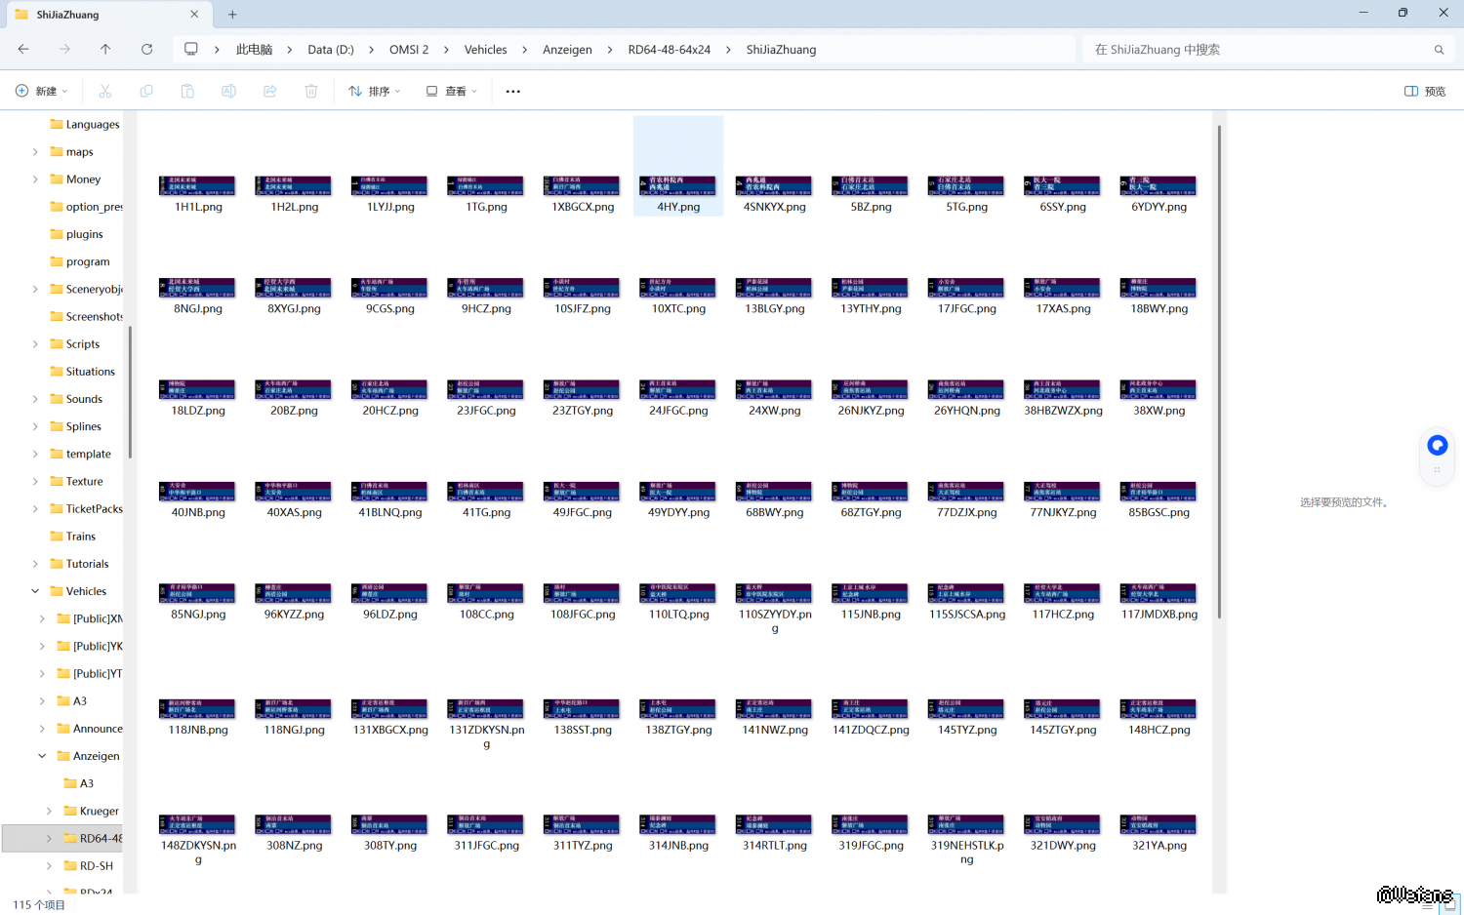Click the Rename icon in toolbar
Viewport: 1464px width, 915px height.
point(228,91)
